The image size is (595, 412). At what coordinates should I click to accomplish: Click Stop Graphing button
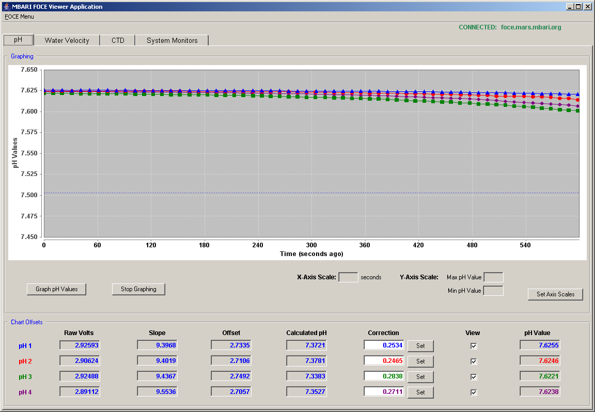coord(138,289)
